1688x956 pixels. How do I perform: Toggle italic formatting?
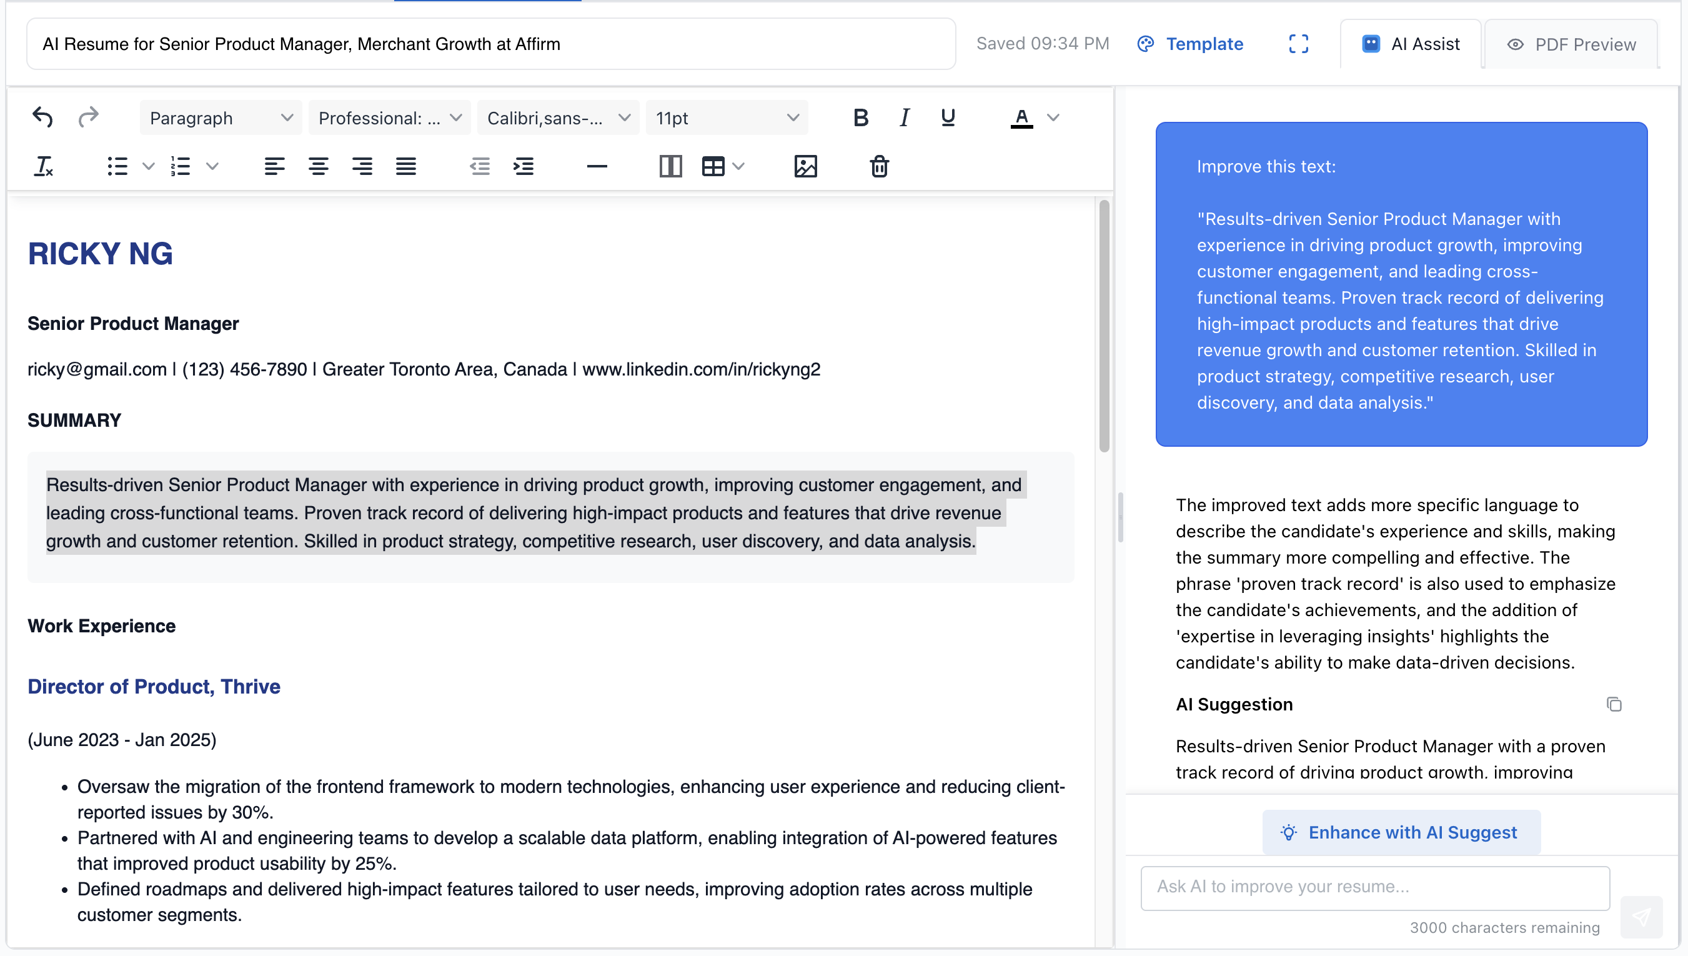click(x=904, y=118)
